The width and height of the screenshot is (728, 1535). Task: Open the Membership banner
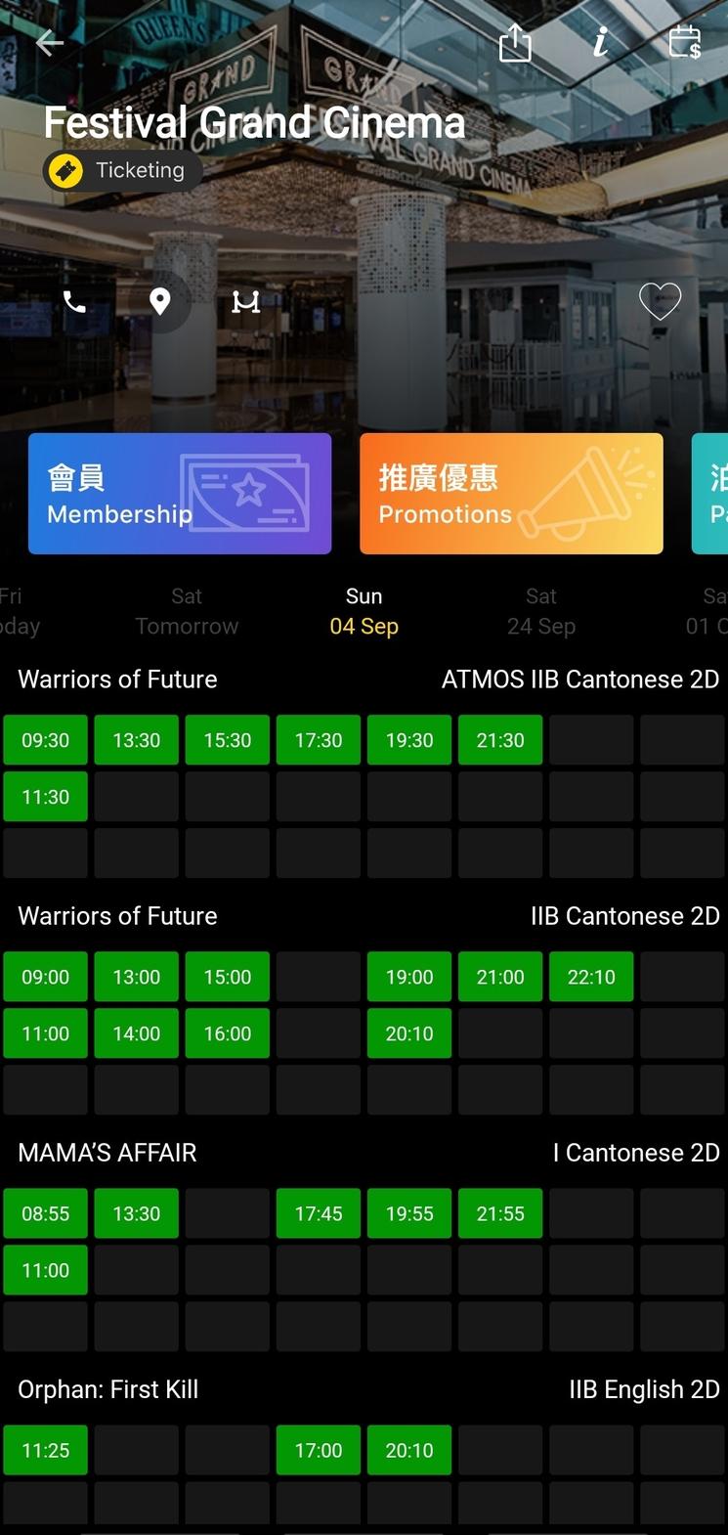(x=180, y=494)
